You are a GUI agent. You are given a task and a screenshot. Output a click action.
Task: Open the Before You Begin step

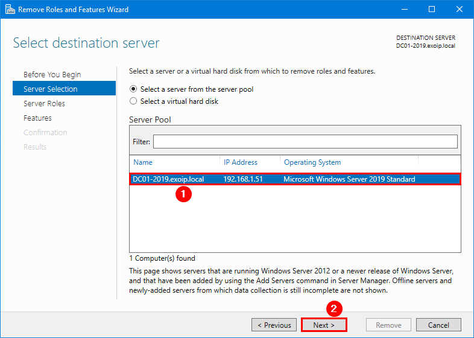pyautogui.click(x=52, y=75)
